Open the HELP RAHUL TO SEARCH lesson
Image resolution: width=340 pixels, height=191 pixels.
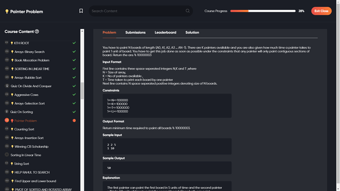[x=32, y=172]
